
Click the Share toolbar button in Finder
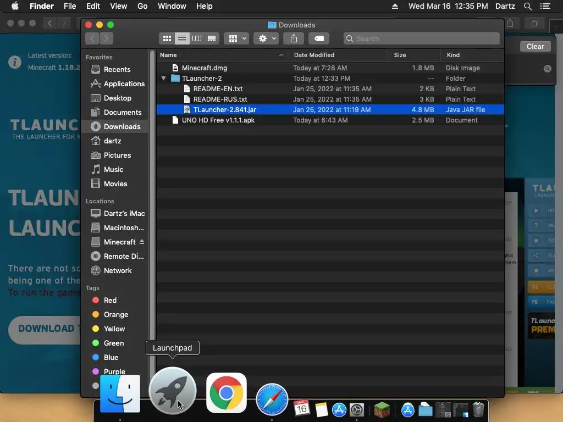(x=294, y=38)
